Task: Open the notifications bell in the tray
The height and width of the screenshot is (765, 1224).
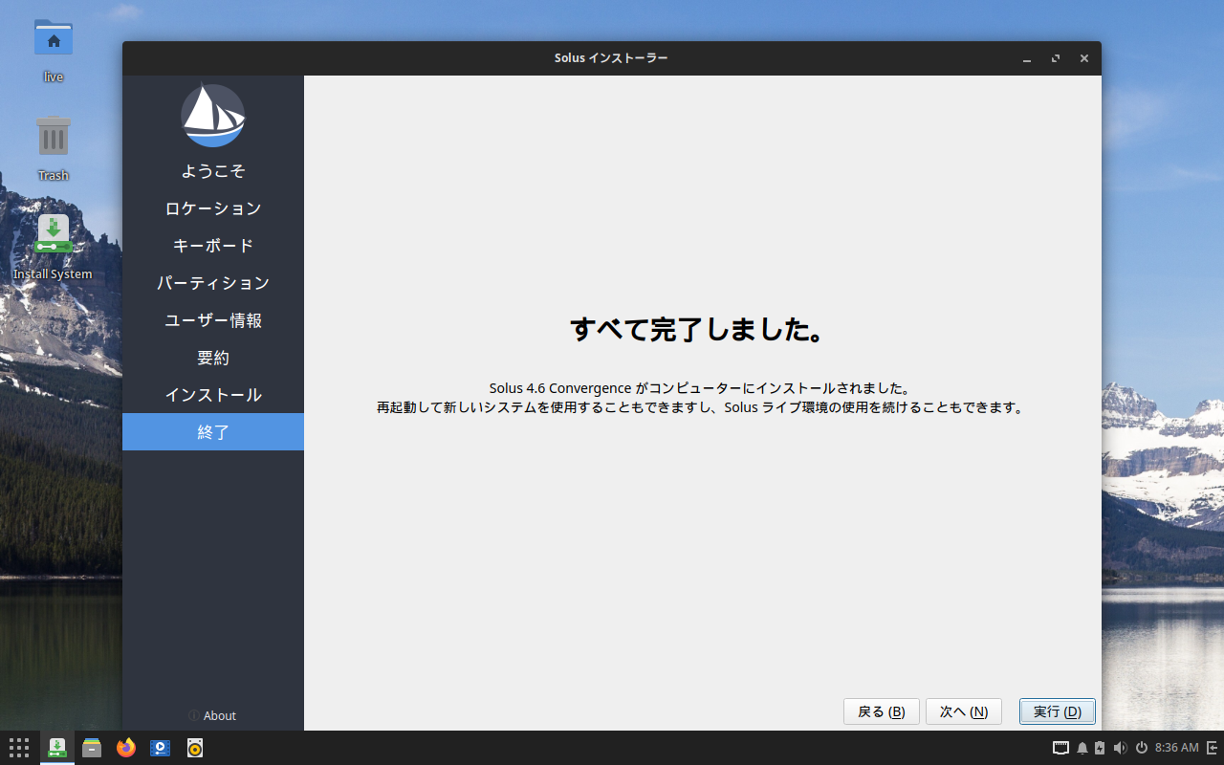Action: (1082, 748)
